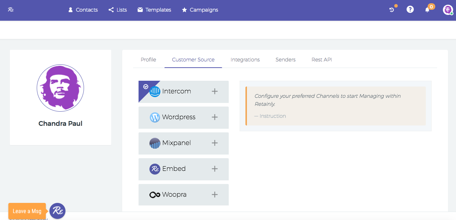This screenshot has height=220, width=456.
Task: Click the Chandra Paul profile picture
Action: tap(60, 88)
